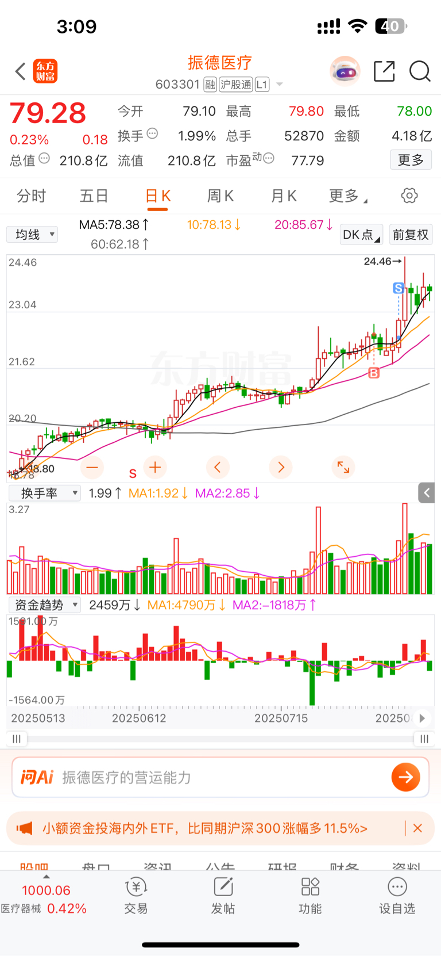Tap the 更多 details button
The image size is (441, 956).
tap(411, 160)
